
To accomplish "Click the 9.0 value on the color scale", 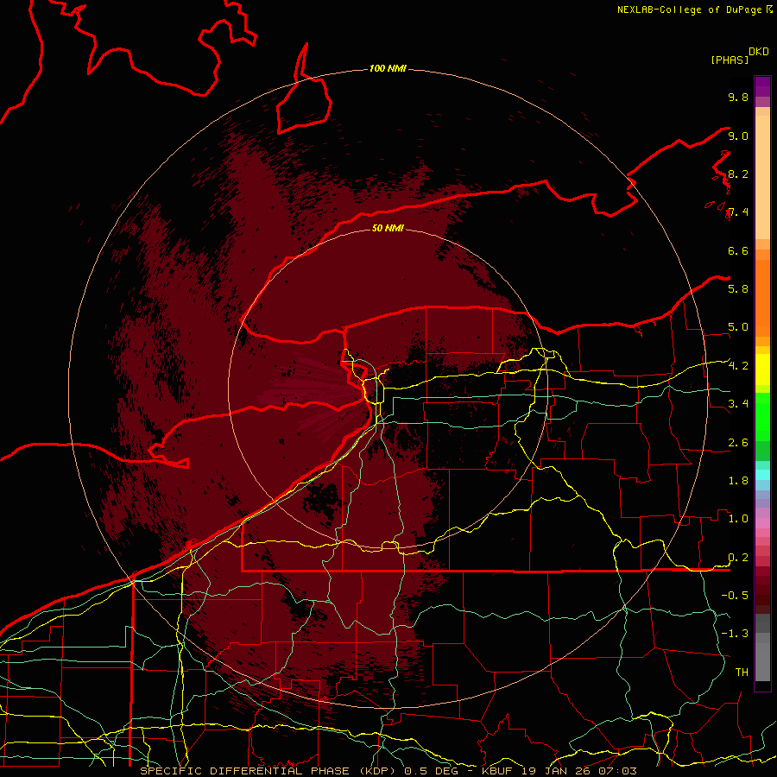I will [x=738, y=136].
